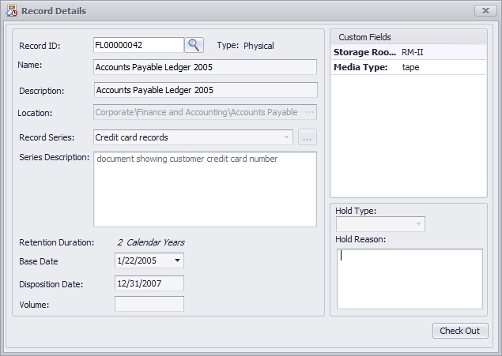Click the empty Volume field
502x356 pixels.
click(x=149, y=304)
